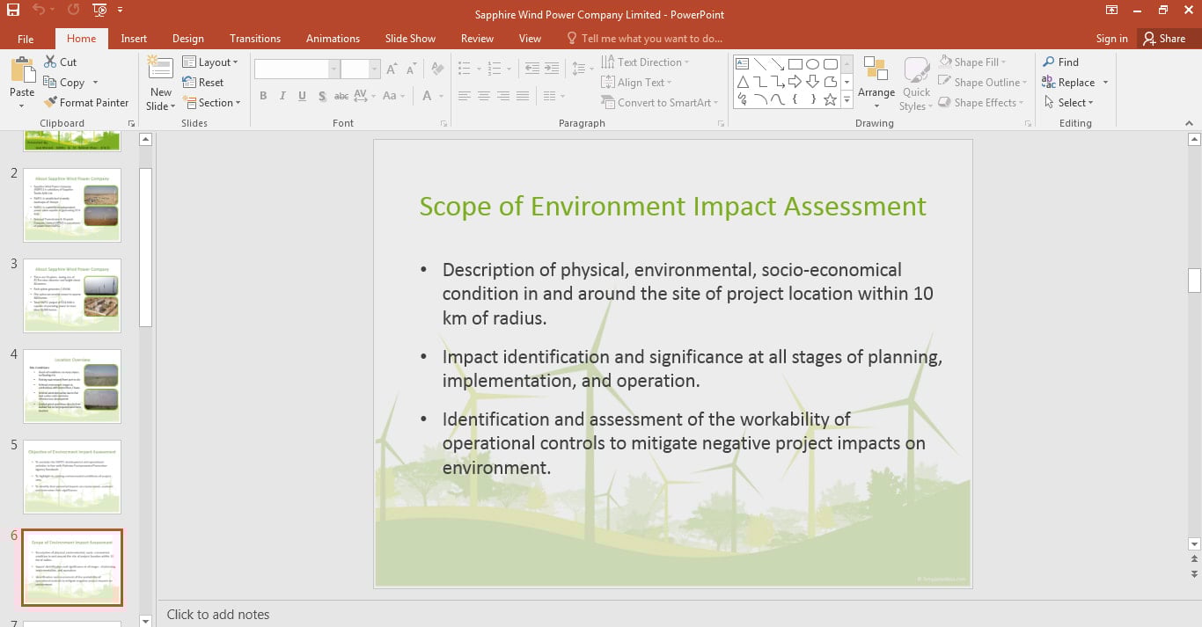The width and height of the screenshot is (1202, 627).
Task: Click the Clear All Formatting icon
Action: 437,68
